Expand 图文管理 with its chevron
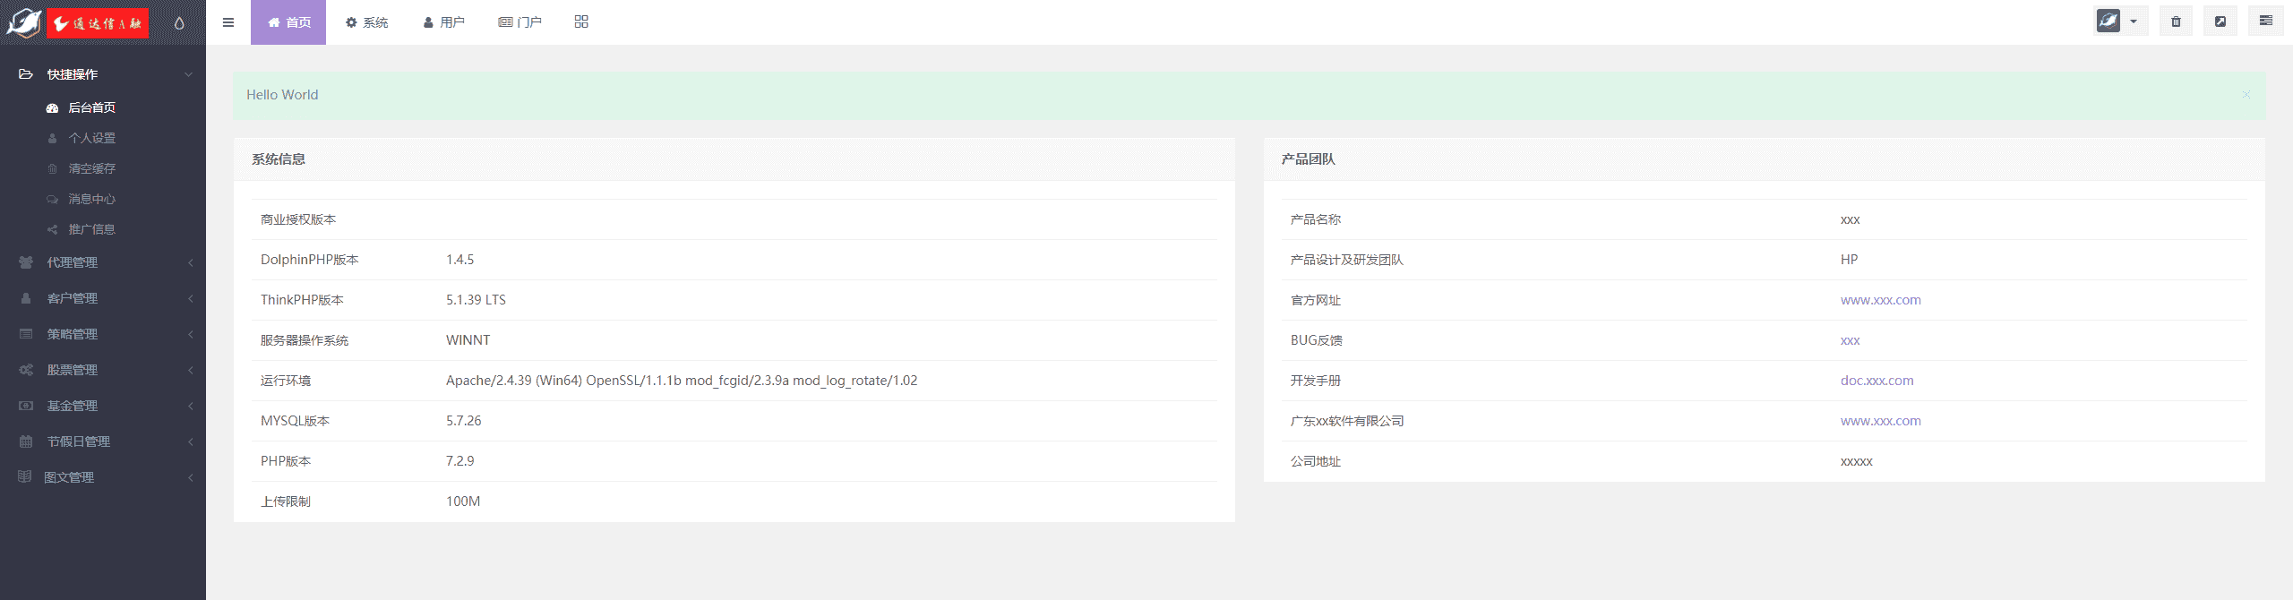This screenshot has width=2293, height=600. click(190, 477)
